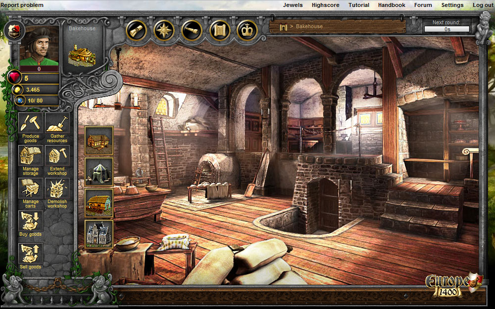
Task: Open the Settings menu
Action: coord(452,5)
